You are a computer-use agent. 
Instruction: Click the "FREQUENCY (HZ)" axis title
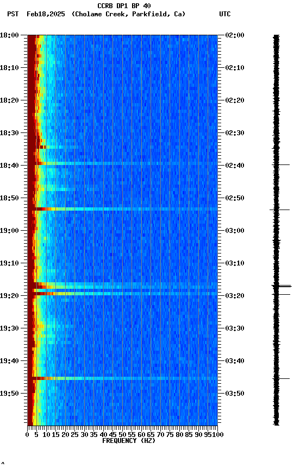(x=129, y=441)
